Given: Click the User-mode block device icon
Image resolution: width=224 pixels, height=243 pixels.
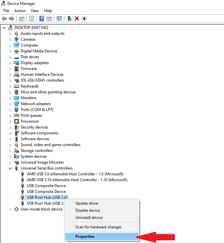Looking at the screenshot, I should click(16, 209).
